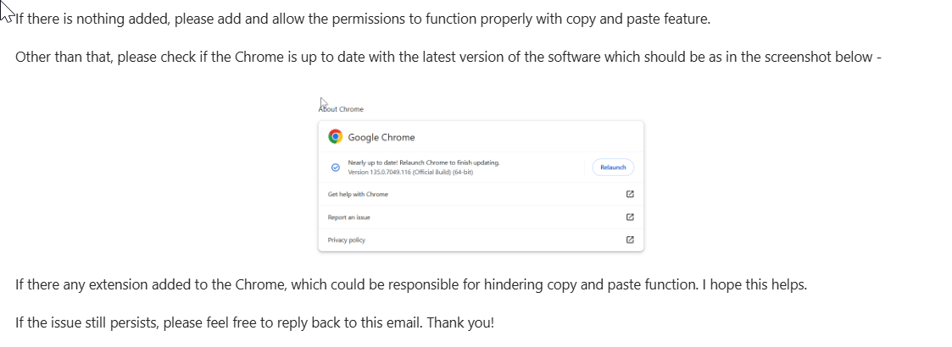Open external link icon beside Get help with Chrome
The height and width of the screenshot is (347, 952).
pos(630,194)
